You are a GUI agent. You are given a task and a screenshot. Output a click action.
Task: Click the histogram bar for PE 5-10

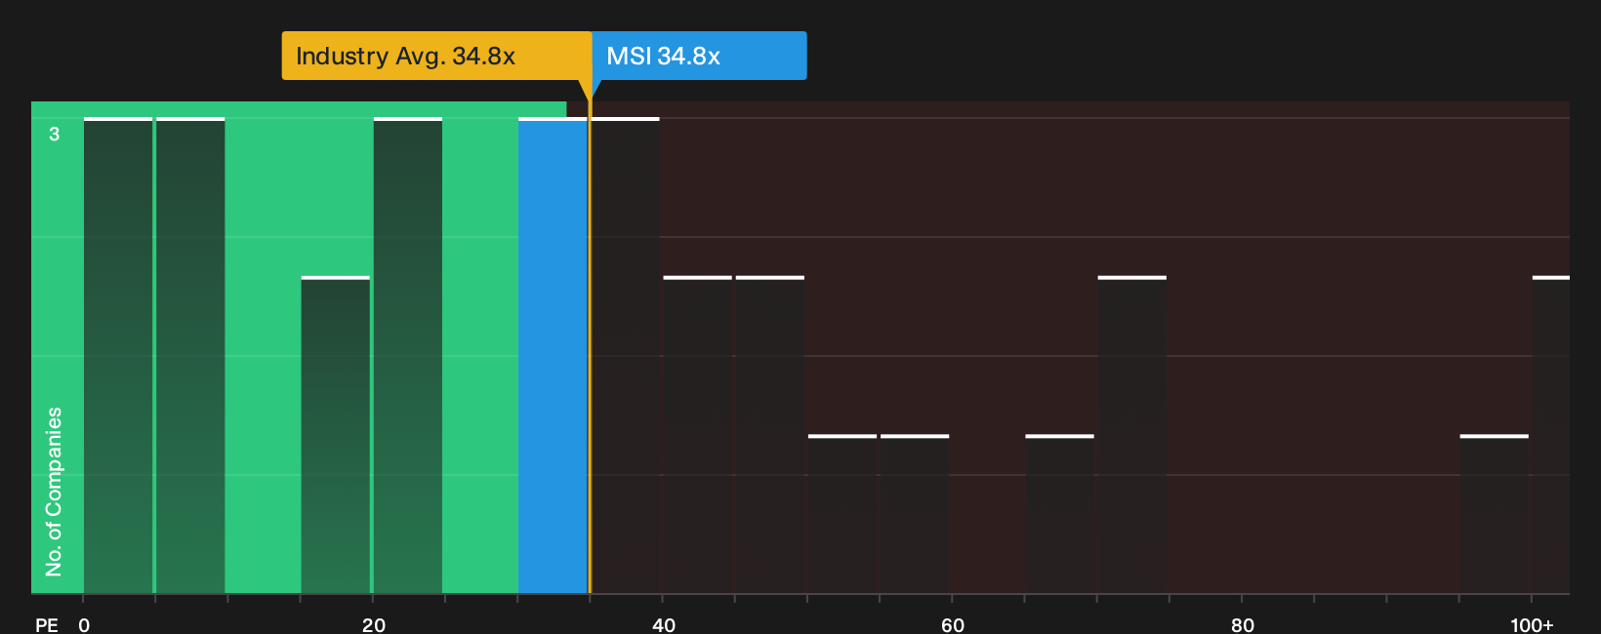click(x=190, y=356)
